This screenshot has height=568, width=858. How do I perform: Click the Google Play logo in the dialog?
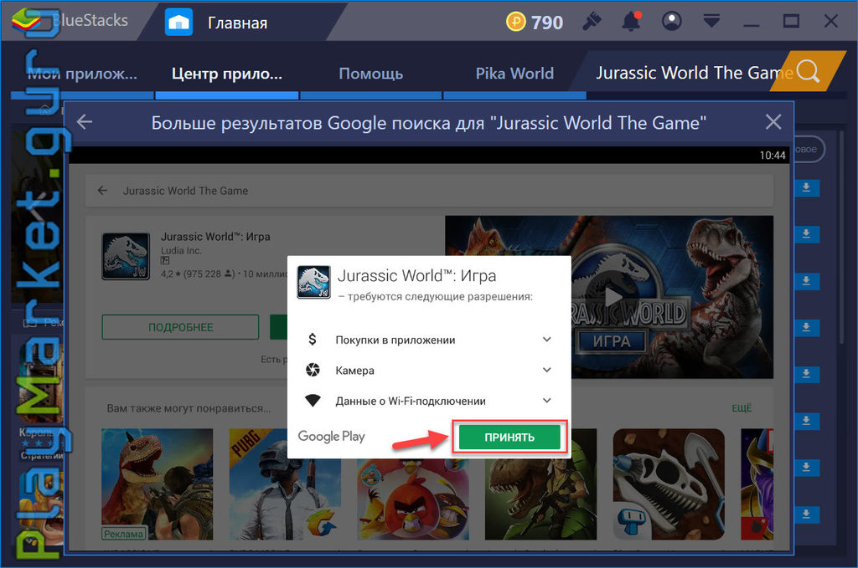tap(331, 437)
